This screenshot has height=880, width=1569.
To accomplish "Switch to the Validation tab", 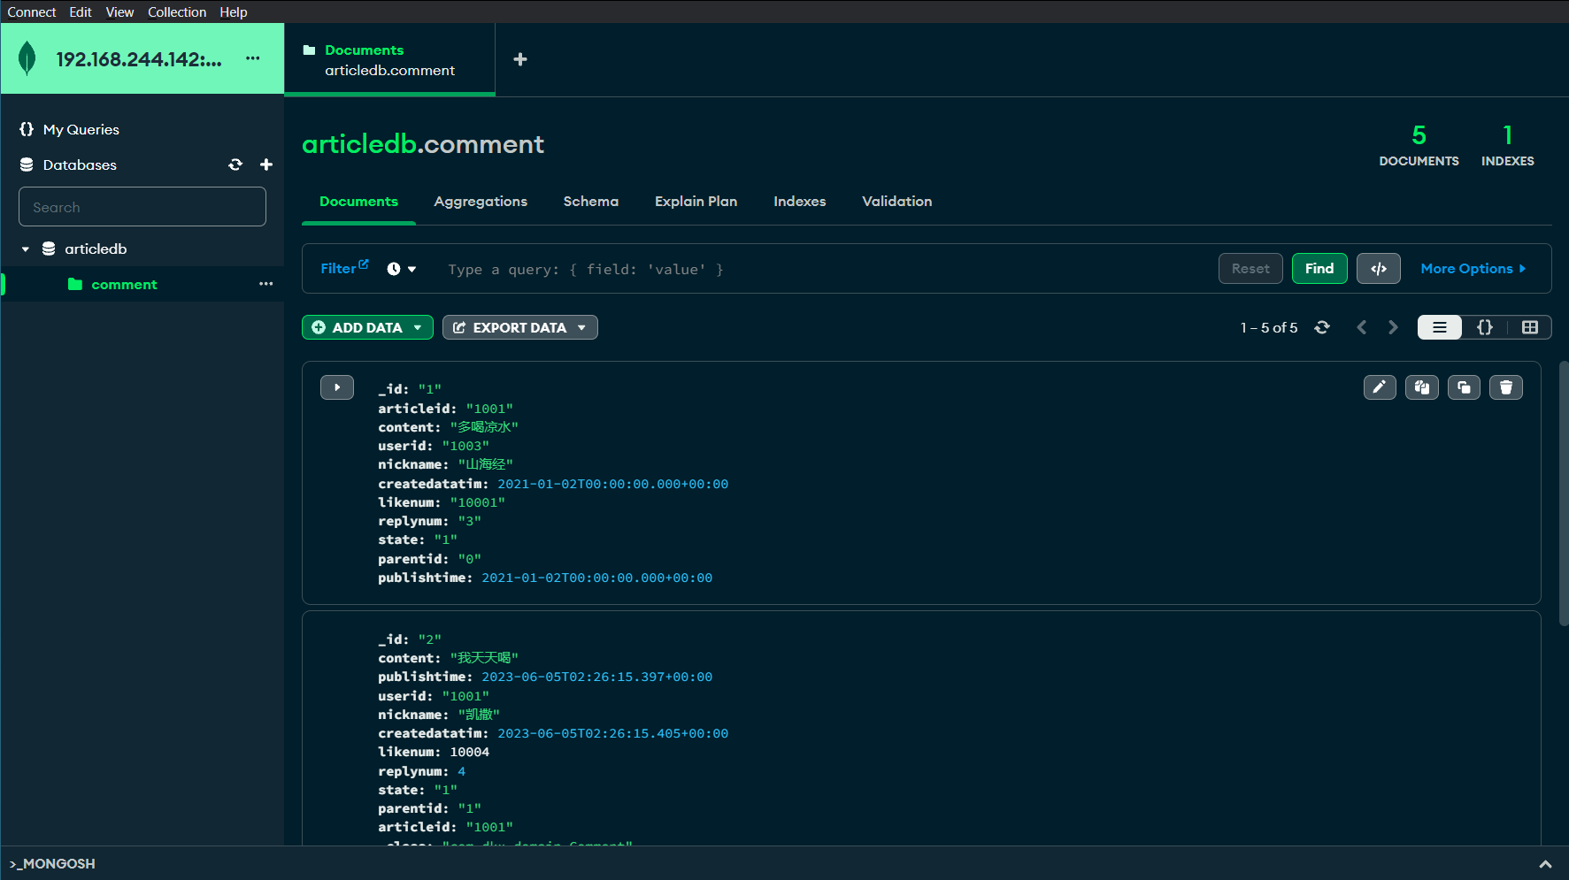I will pyautogui.click(x=897, y=202).
